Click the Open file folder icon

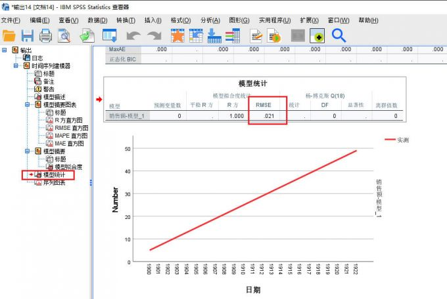tap(9, 35)
